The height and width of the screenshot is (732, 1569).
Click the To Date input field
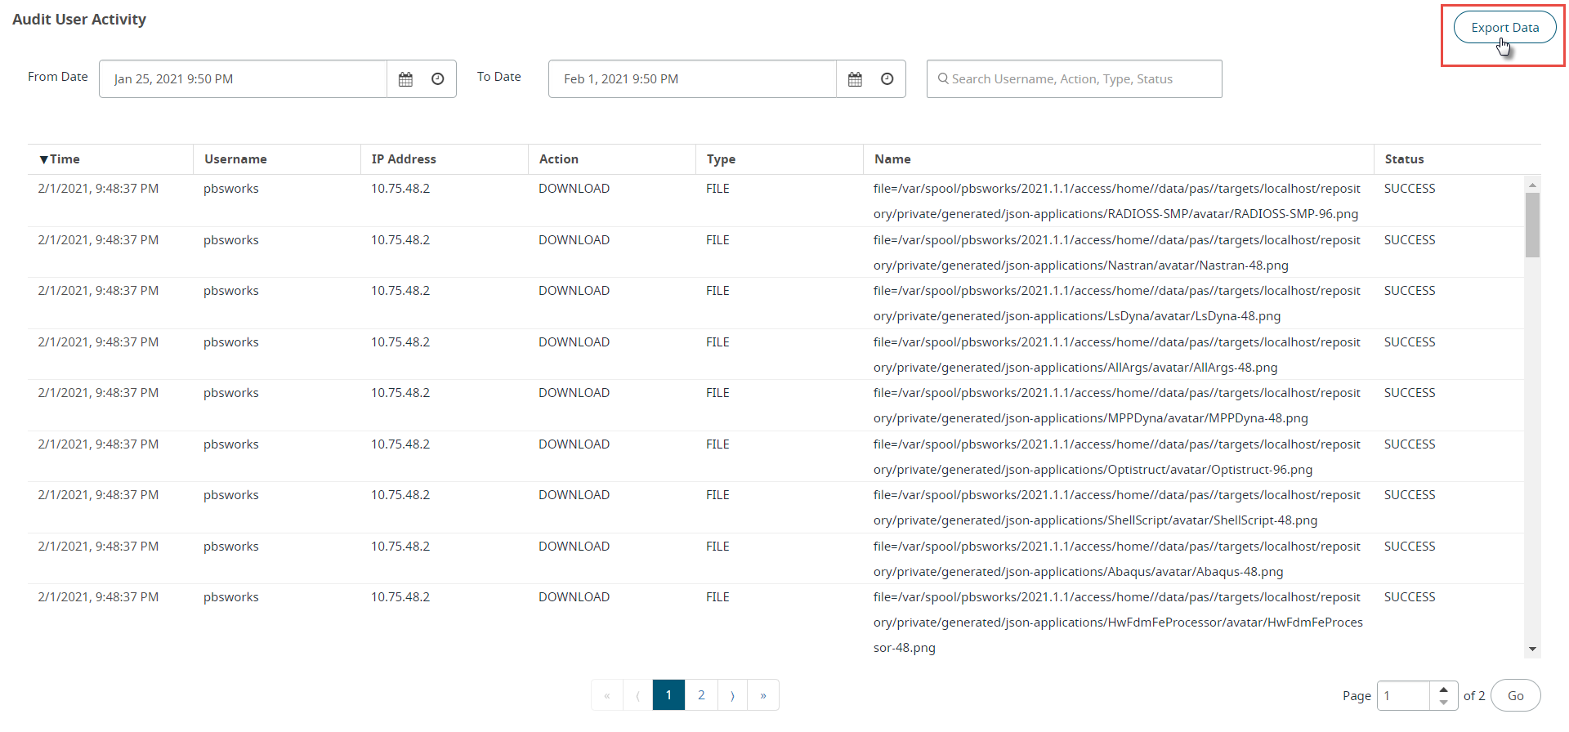click(692, 79)
